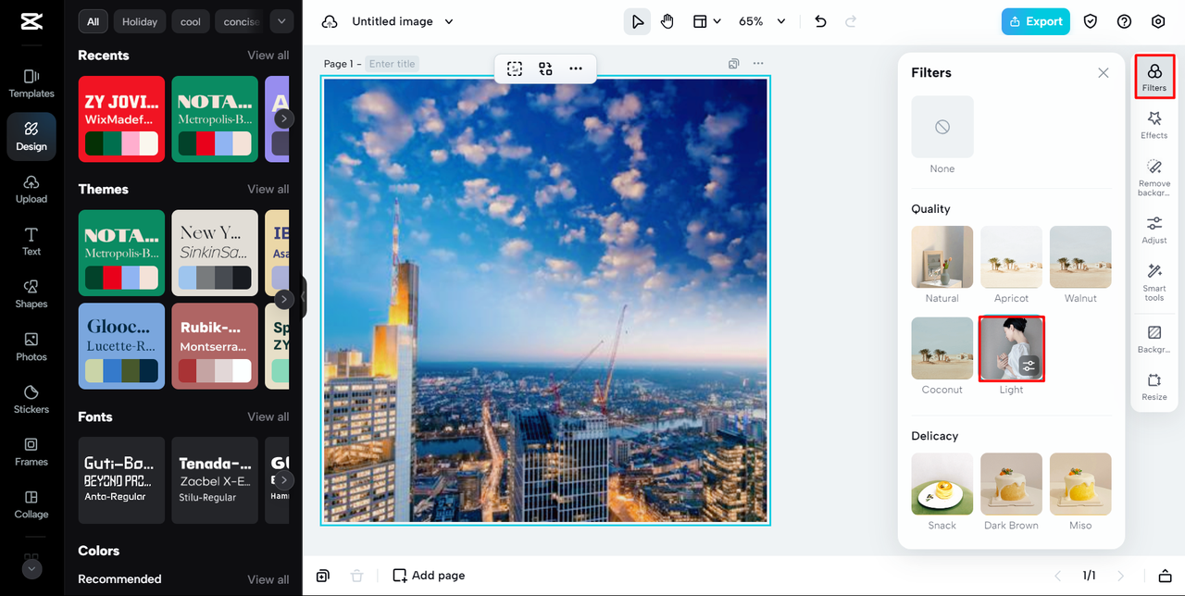Open the Adjust tool
1185x596 pixels.
click(1154, 230)
